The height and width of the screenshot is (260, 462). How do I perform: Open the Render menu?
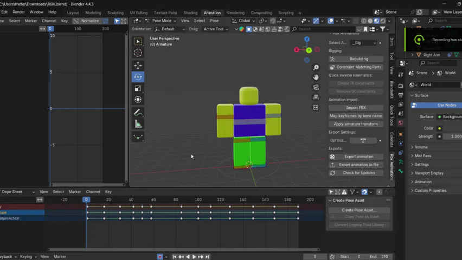pos(18,12)
